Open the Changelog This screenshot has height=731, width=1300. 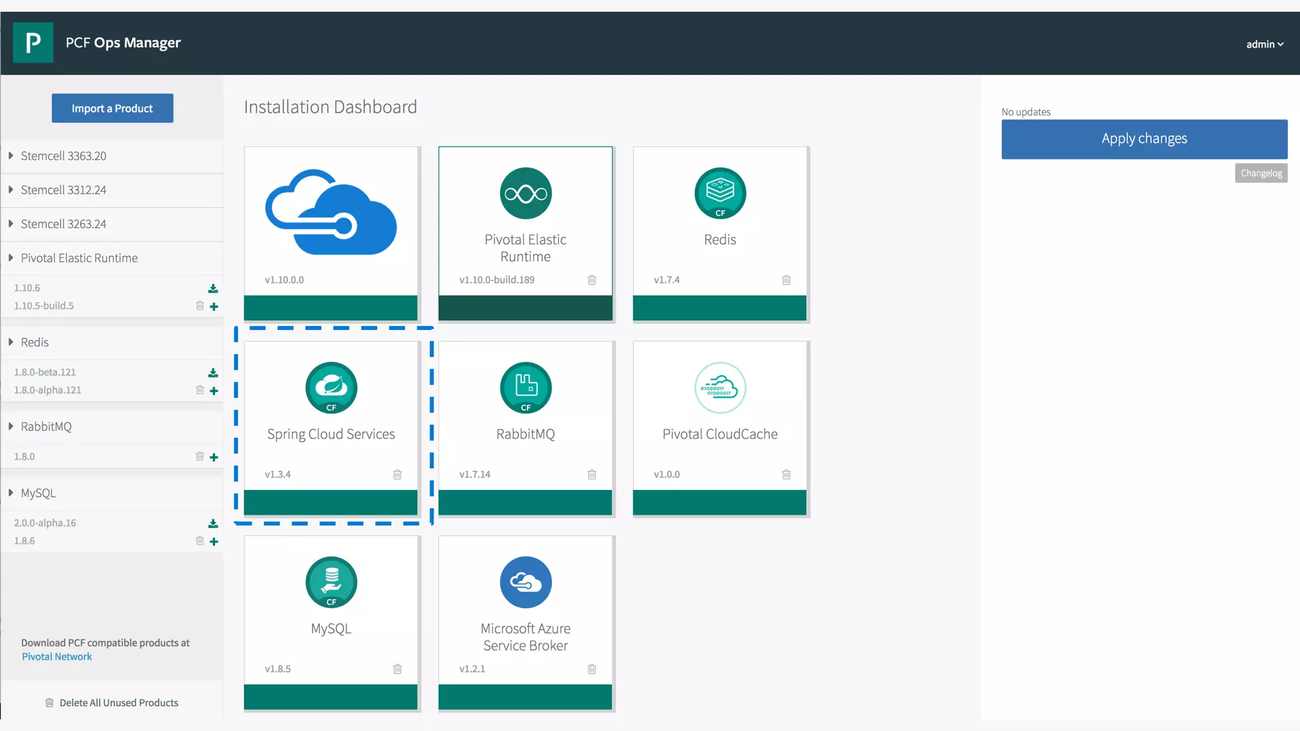1261,173
